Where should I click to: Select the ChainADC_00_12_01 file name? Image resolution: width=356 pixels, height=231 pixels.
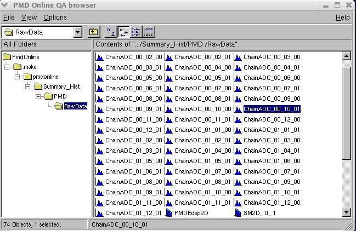(x=133, y=130)
